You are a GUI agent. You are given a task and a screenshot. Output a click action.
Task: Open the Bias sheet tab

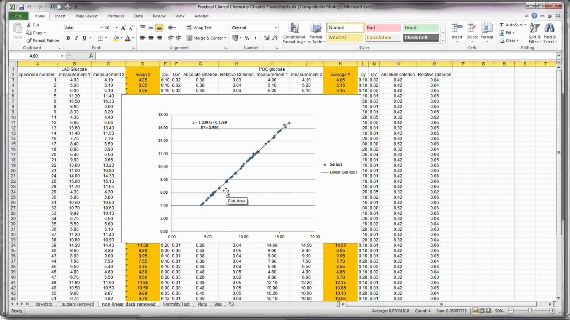coord(218,304)
